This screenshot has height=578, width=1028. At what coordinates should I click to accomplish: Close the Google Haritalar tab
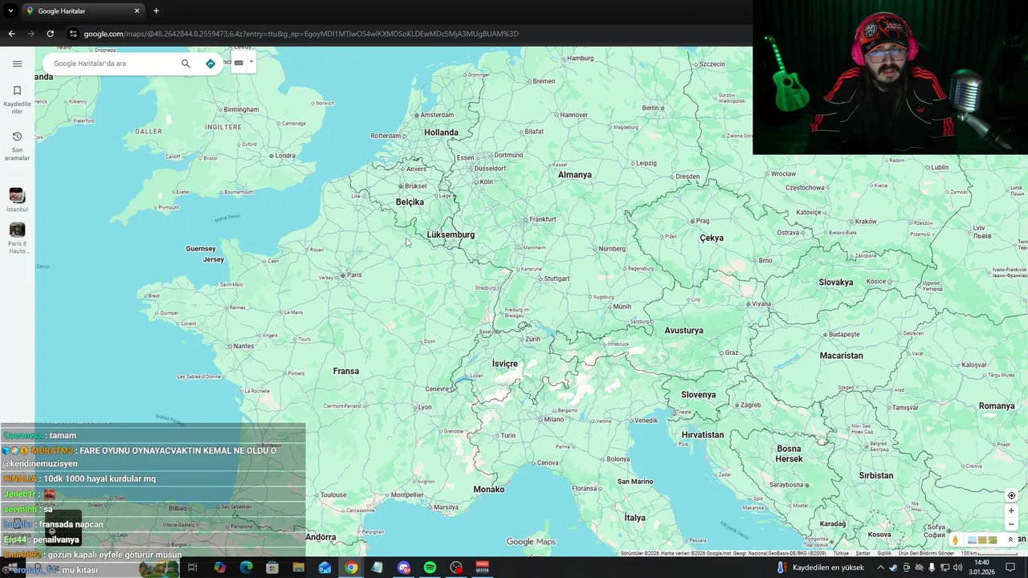(137, 11)
